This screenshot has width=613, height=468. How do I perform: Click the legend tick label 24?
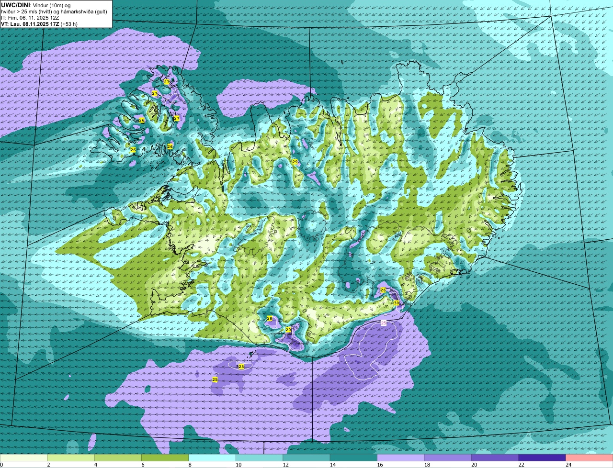(568, 465)
